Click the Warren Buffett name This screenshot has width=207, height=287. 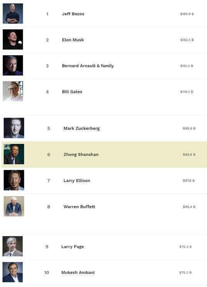[x=79, y=207]
